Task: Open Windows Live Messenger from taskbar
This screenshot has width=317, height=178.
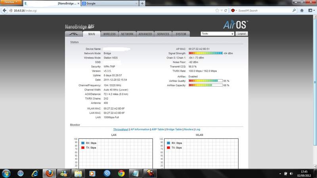Action: (64, 173)
